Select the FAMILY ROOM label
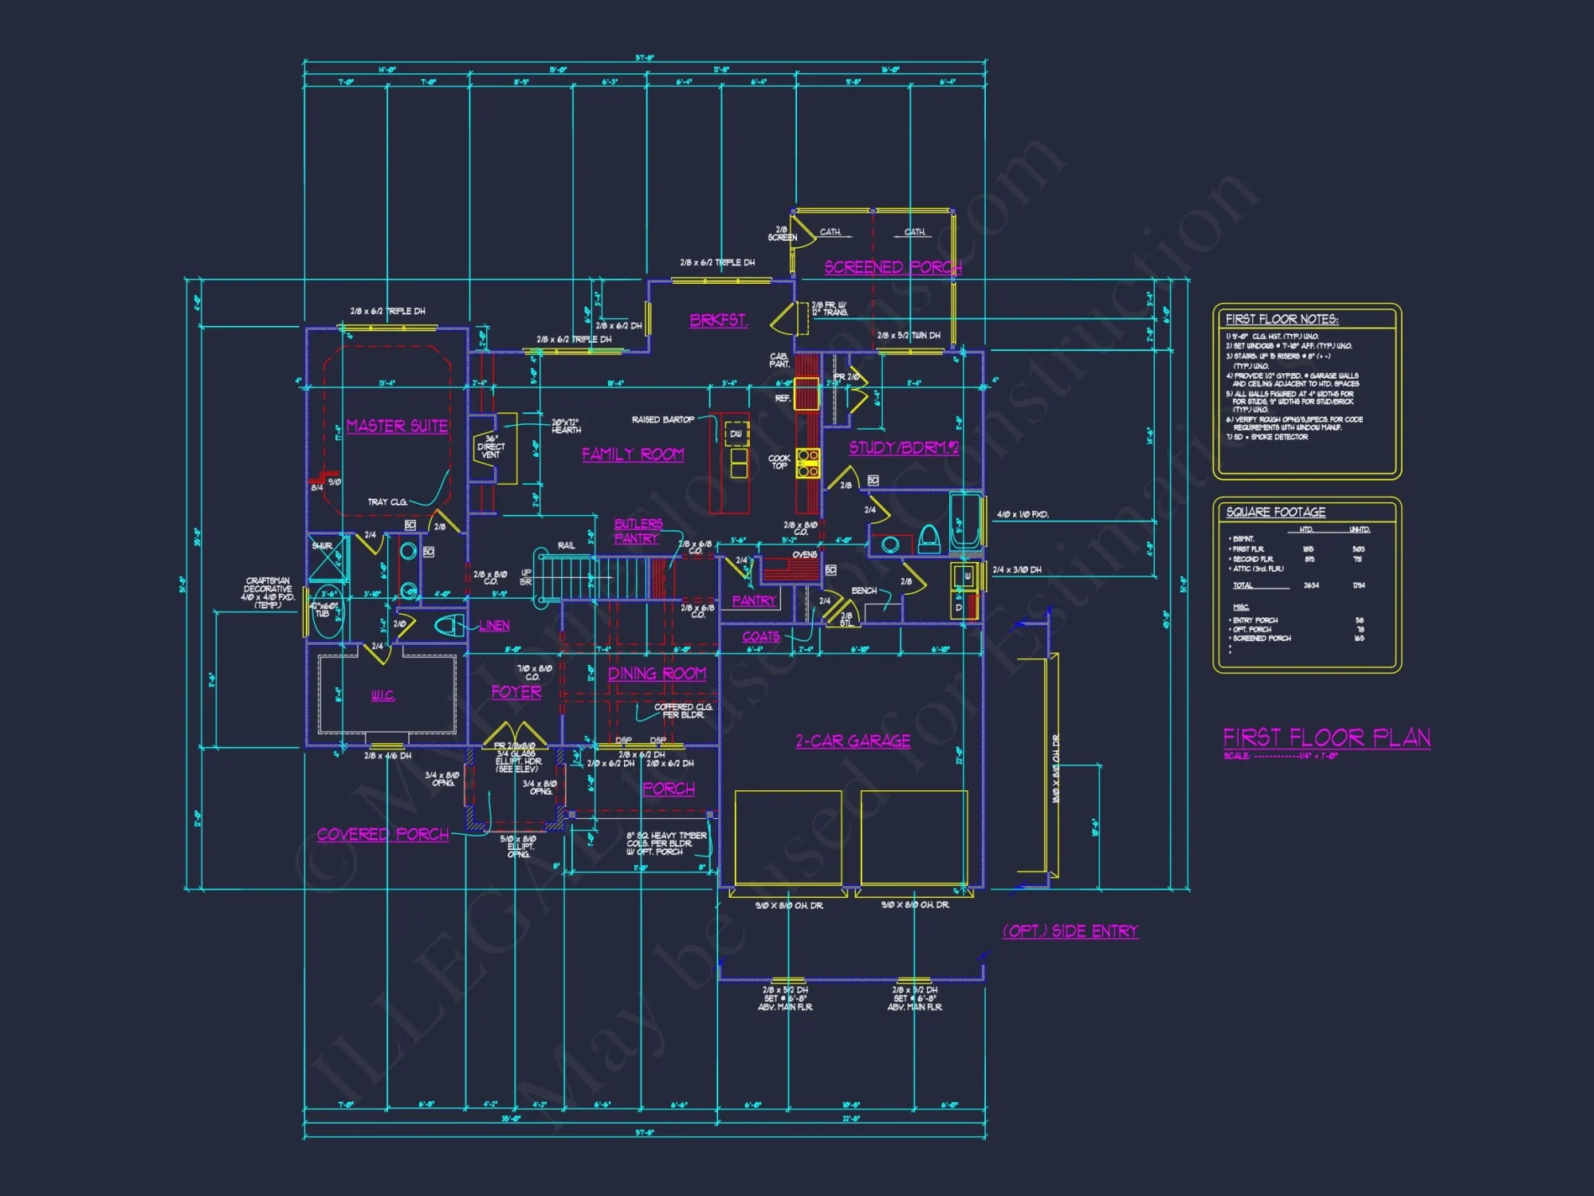The height and width of the screenshot is (1196, 1594). tap(633, 454)
